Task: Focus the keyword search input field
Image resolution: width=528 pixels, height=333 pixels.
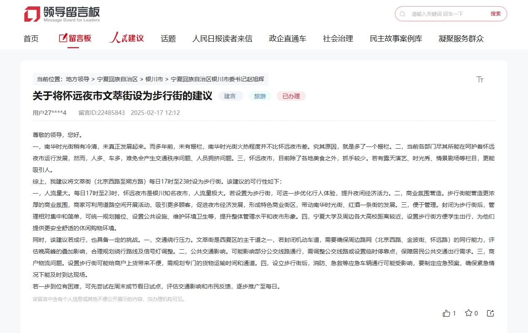Action: (x=447, y=14)
